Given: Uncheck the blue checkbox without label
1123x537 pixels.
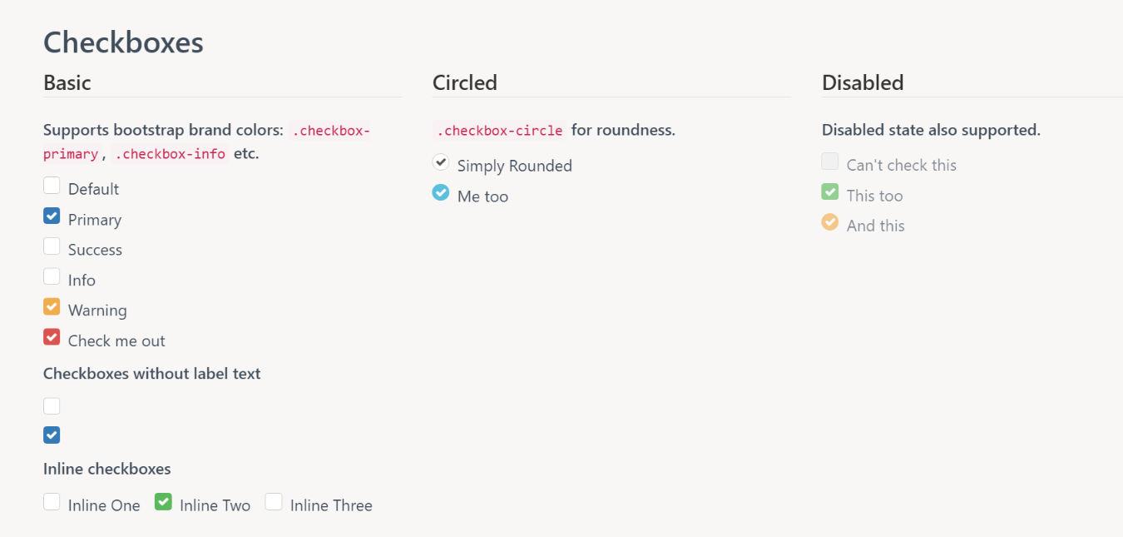Looking at the screenshot, I should point(52,435).
